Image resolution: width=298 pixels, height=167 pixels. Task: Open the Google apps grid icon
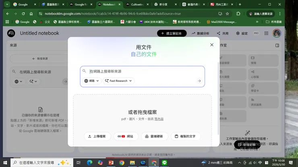pyautogui.click(x=266, y=33)
